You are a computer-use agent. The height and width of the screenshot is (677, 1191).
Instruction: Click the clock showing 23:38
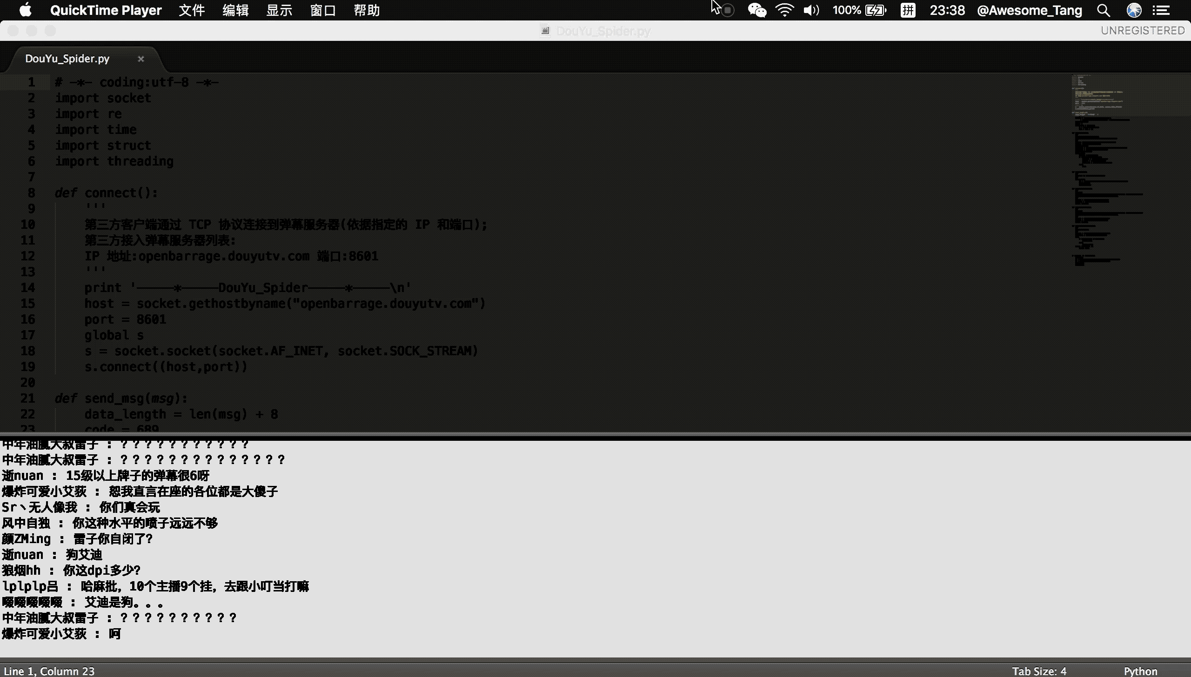point(947,10)
